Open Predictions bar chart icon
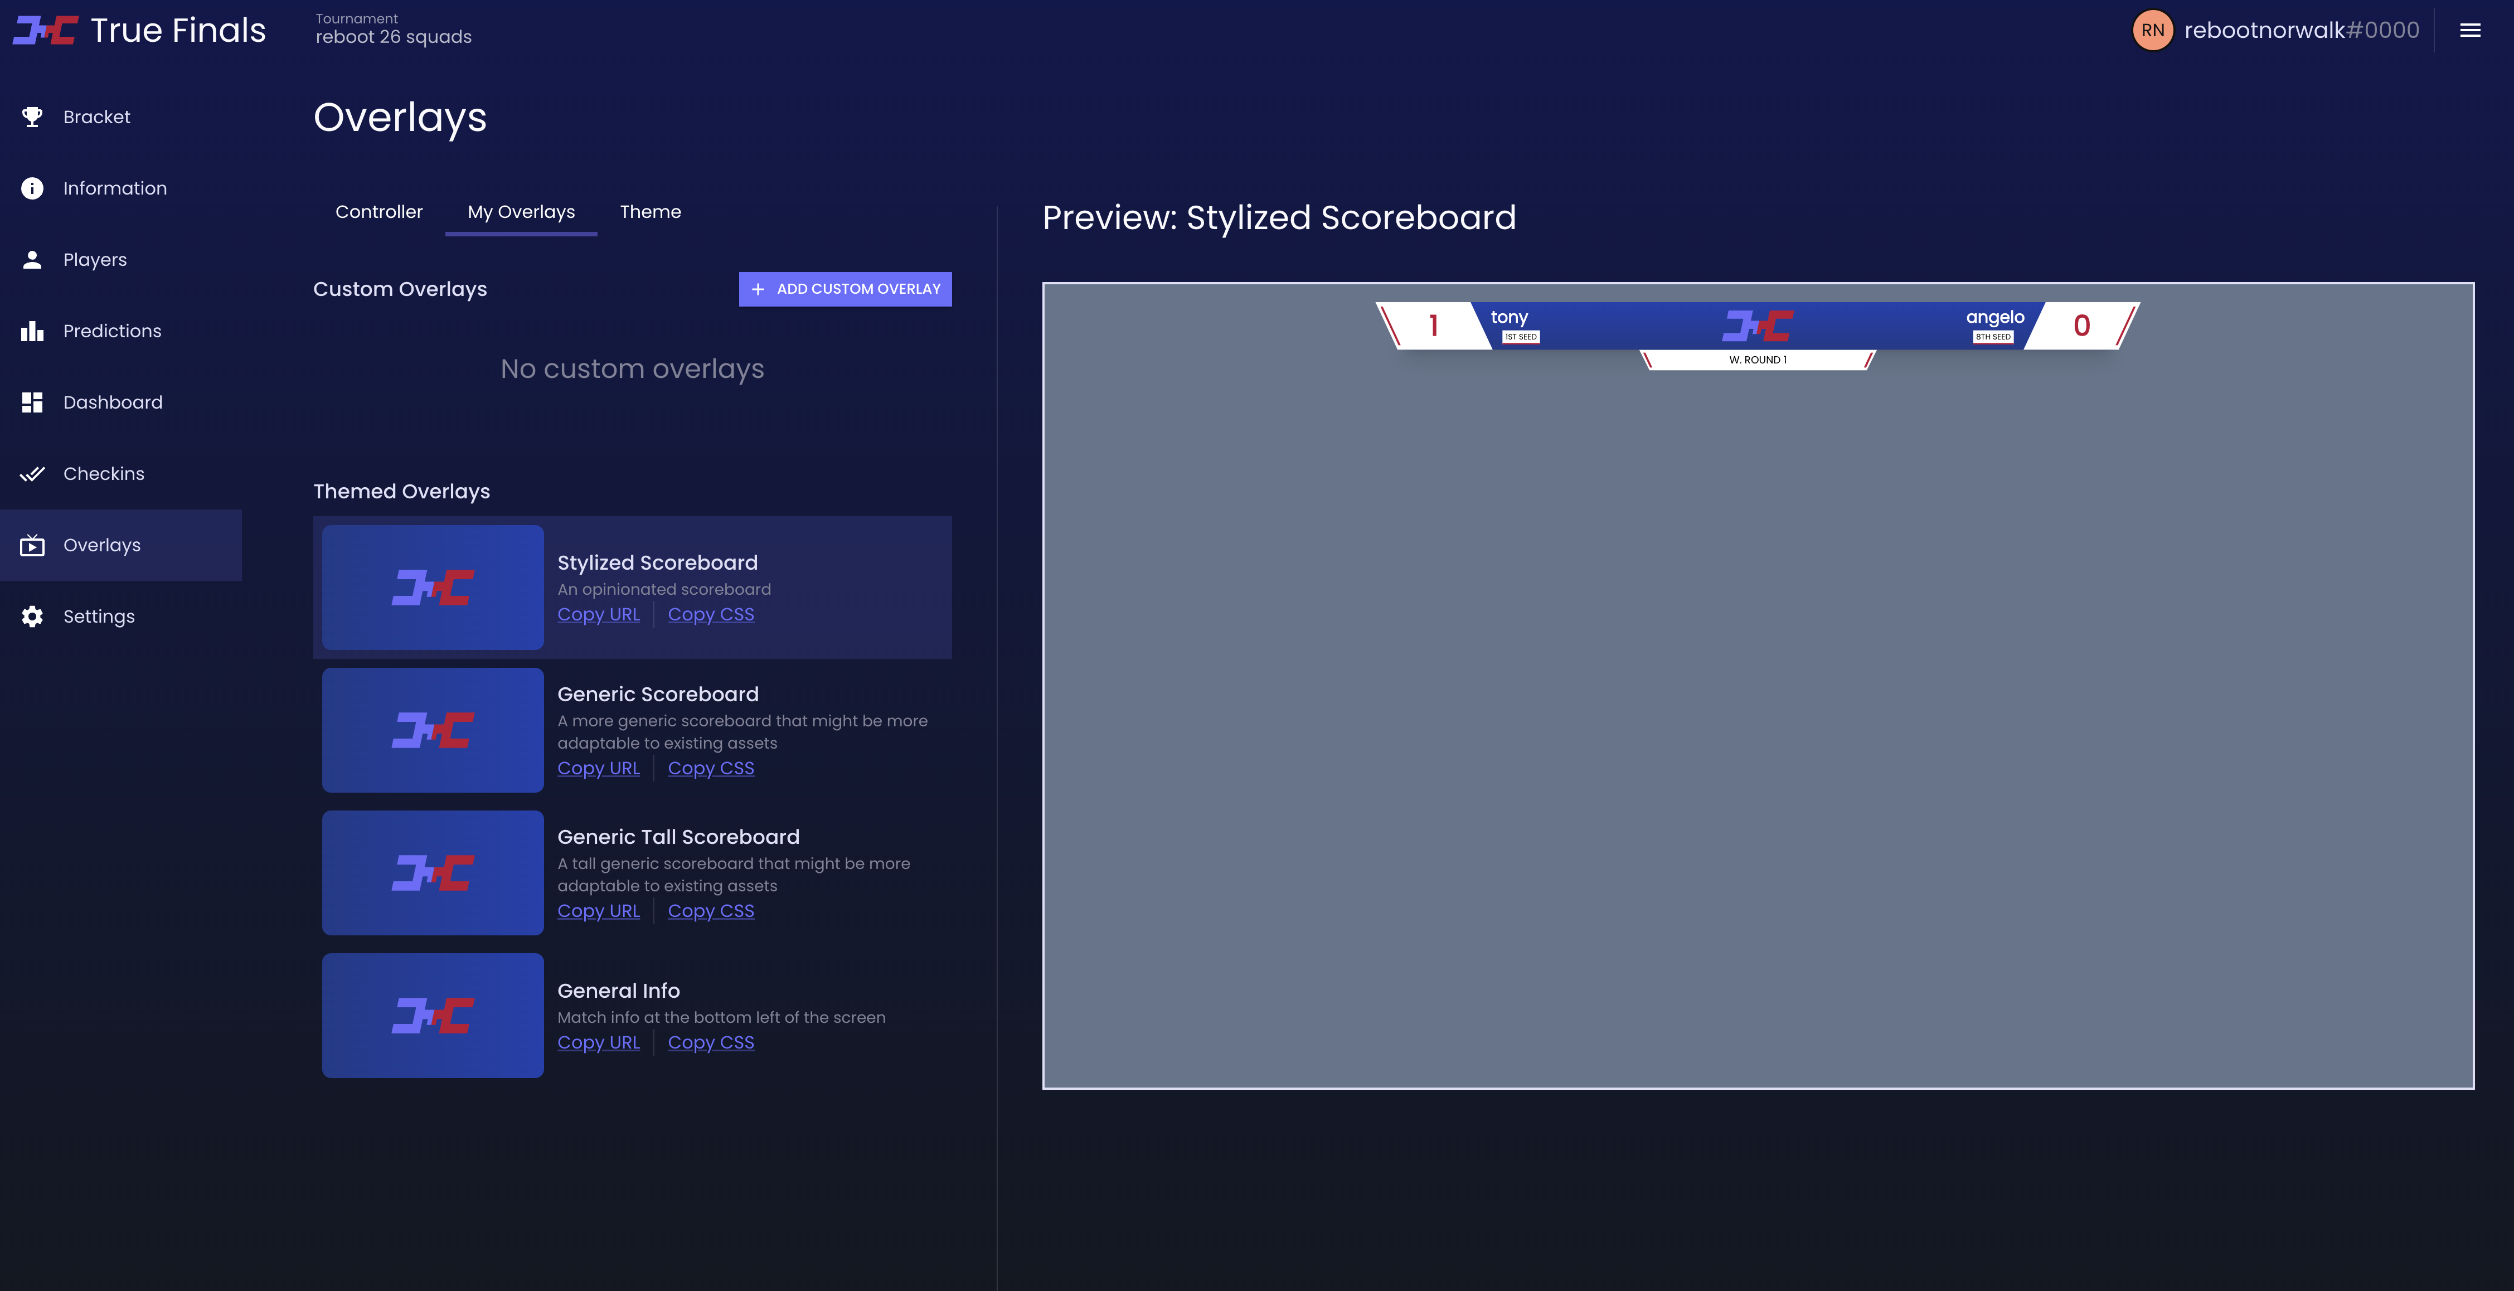2514x1291 pixels. point(32,331)
